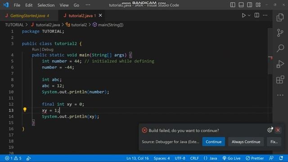Click the 'final int xy = 0;' code line
The image size is (288, 162).
point(63,104)
